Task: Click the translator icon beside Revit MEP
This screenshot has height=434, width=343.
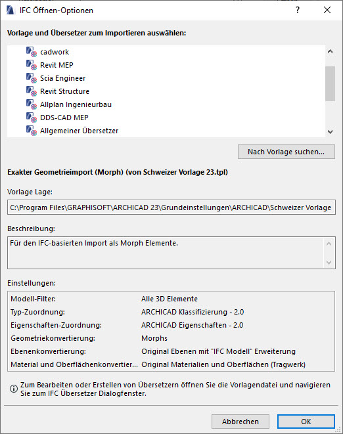Action: 32,65
